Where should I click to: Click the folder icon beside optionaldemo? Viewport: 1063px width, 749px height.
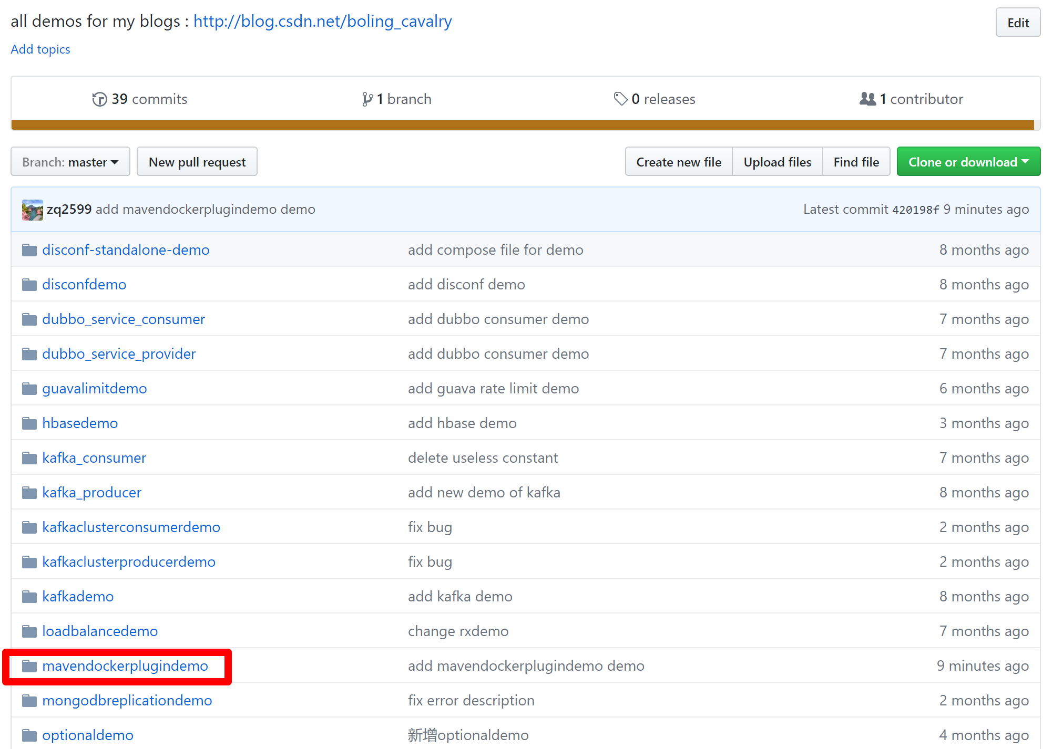pyautogui.click(x=29, y=735)
